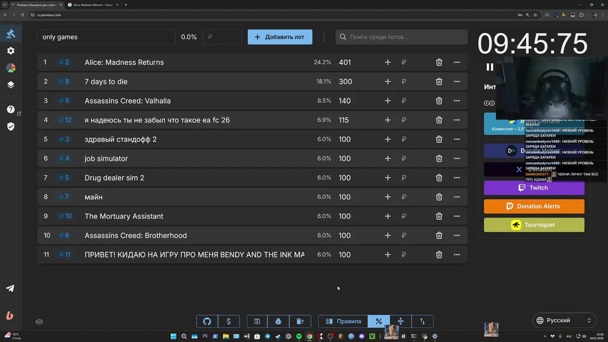The image size is (608, 342).
Task: Open the Telegram paper-plane sidebar link
Action: coord(10,288)
